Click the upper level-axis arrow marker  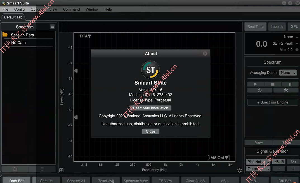(76, 71)
